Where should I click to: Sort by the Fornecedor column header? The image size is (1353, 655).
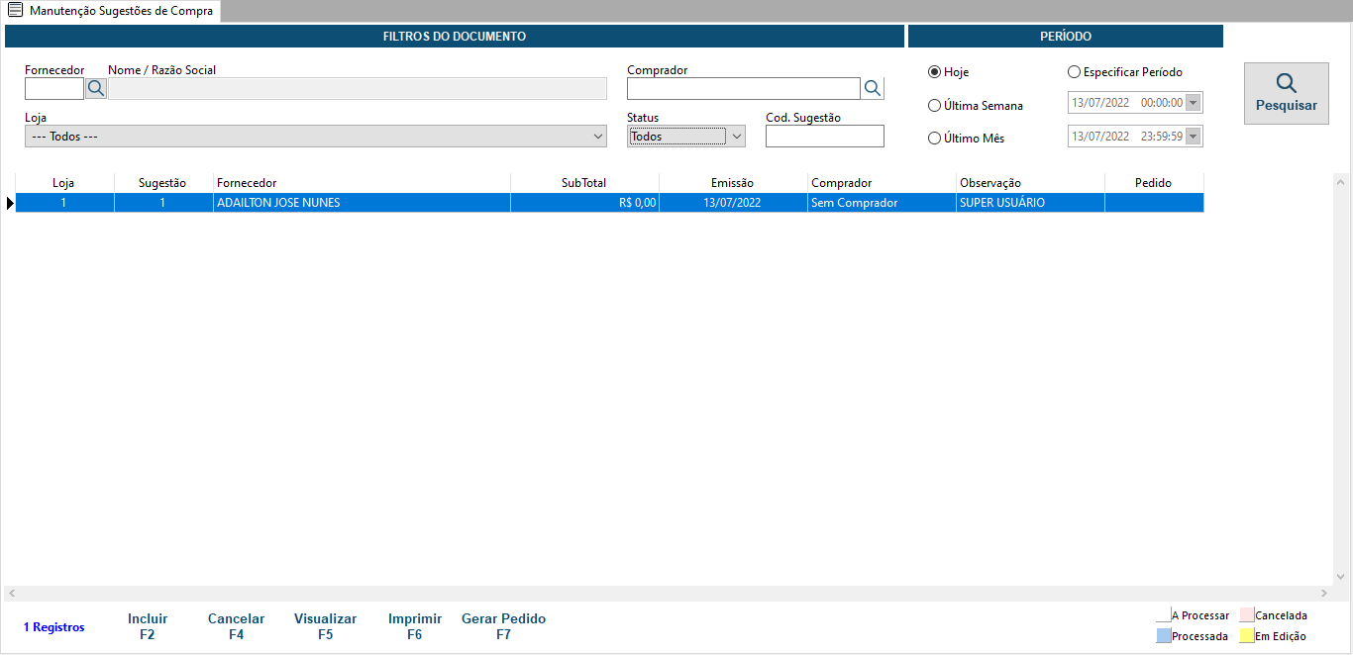362,183
